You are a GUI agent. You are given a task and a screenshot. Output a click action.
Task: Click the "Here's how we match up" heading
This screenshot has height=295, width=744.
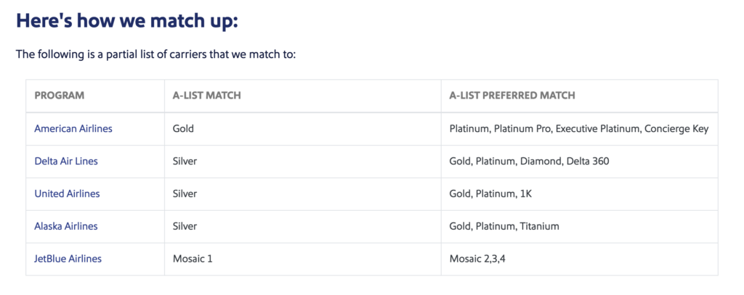point(127,21)
